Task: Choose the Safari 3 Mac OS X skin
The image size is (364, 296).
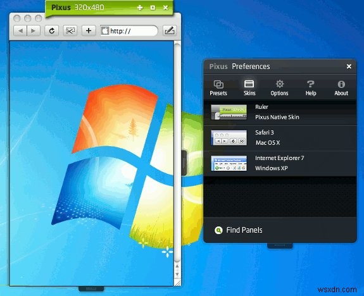Action: [x=280, y=138]
